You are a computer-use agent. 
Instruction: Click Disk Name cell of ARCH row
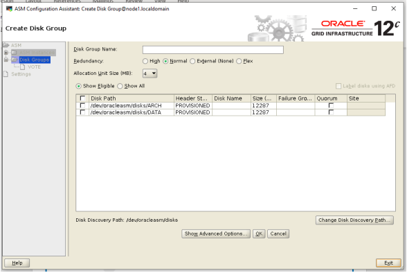coord(231,105)
